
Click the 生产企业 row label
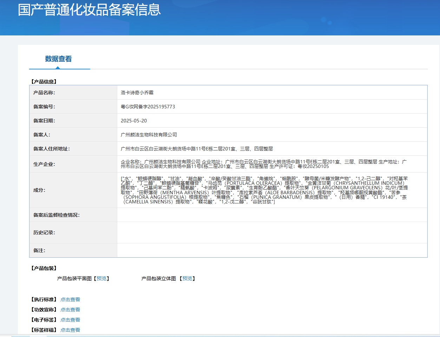point(44,164)
